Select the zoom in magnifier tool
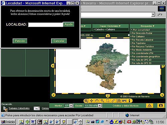The width and height of the screenshot is (167, 125). click(86, 101)
